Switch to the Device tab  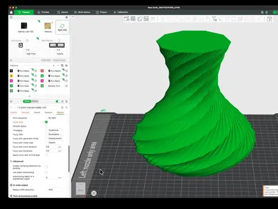63,12
